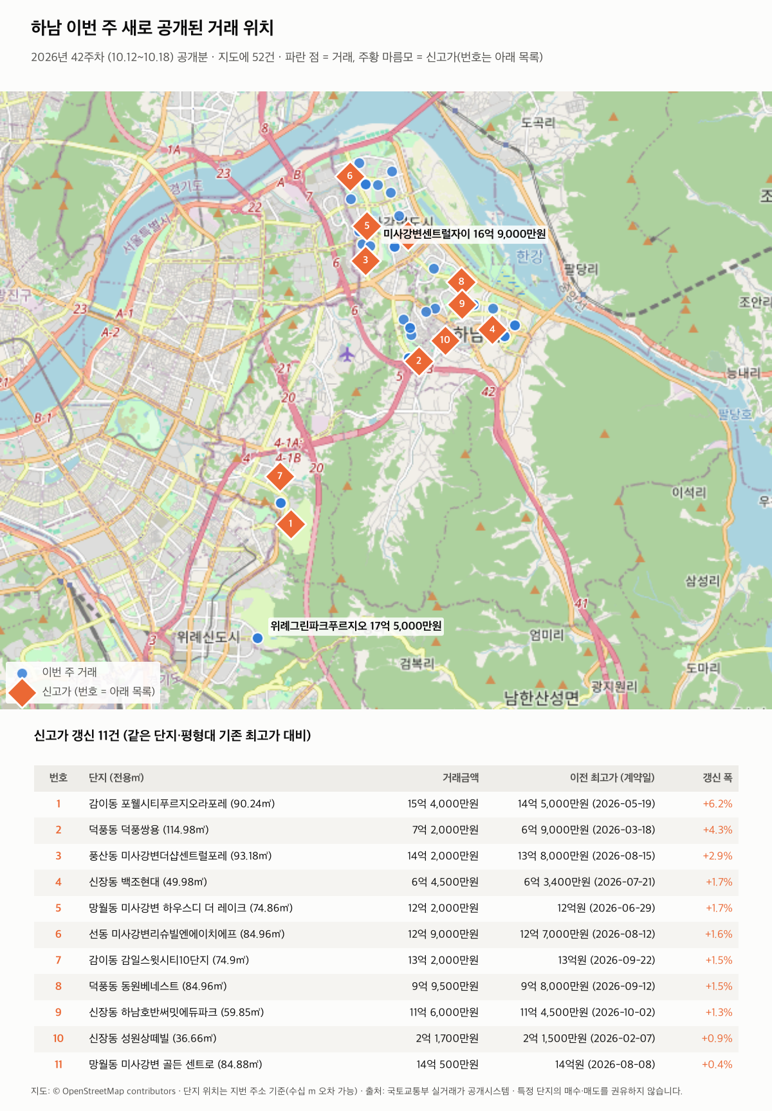Select orange diamond marker 4

click(x=492, y=329)
